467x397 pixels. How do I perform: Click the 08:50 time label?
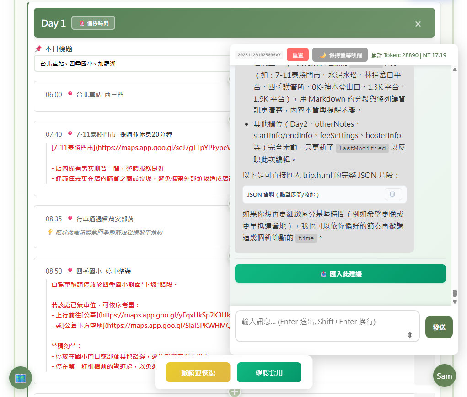point(54,271)
